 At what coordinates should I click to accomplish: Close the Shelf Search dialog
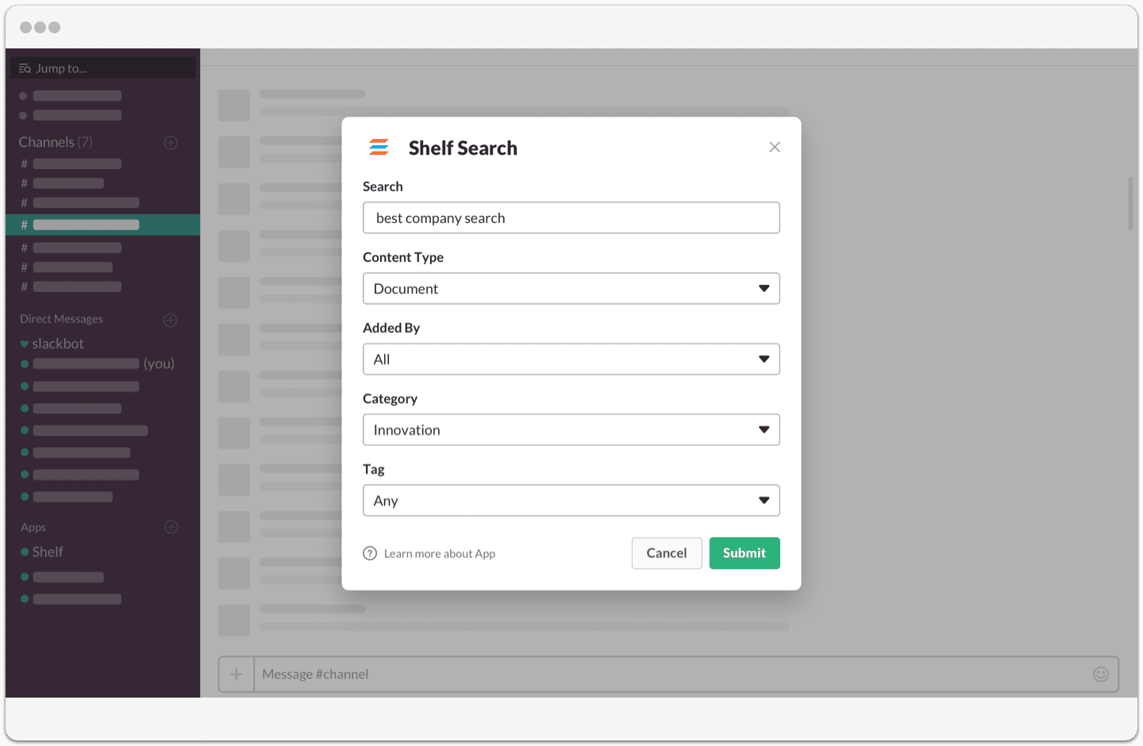point(775,147)
